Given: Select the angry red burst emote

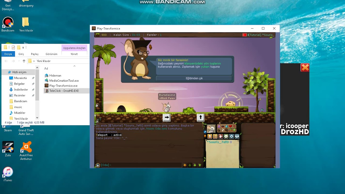Looking at the screenshot, I should click(x=234, y=126).
